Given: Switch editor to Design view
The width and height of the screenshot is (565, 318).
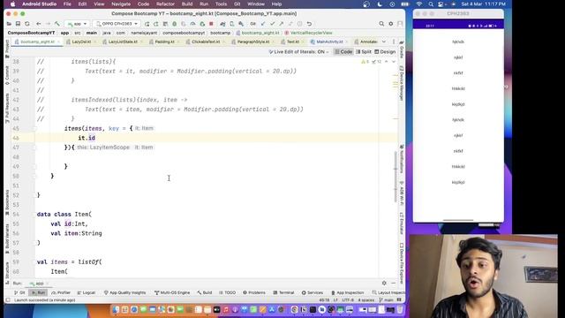Looking at the screenshot, I should pyautogui.click(x=385, y=52).
